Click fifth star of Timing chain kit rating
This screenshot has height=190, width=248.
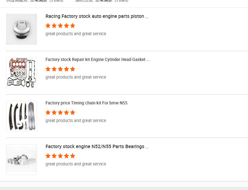point(73,112)
